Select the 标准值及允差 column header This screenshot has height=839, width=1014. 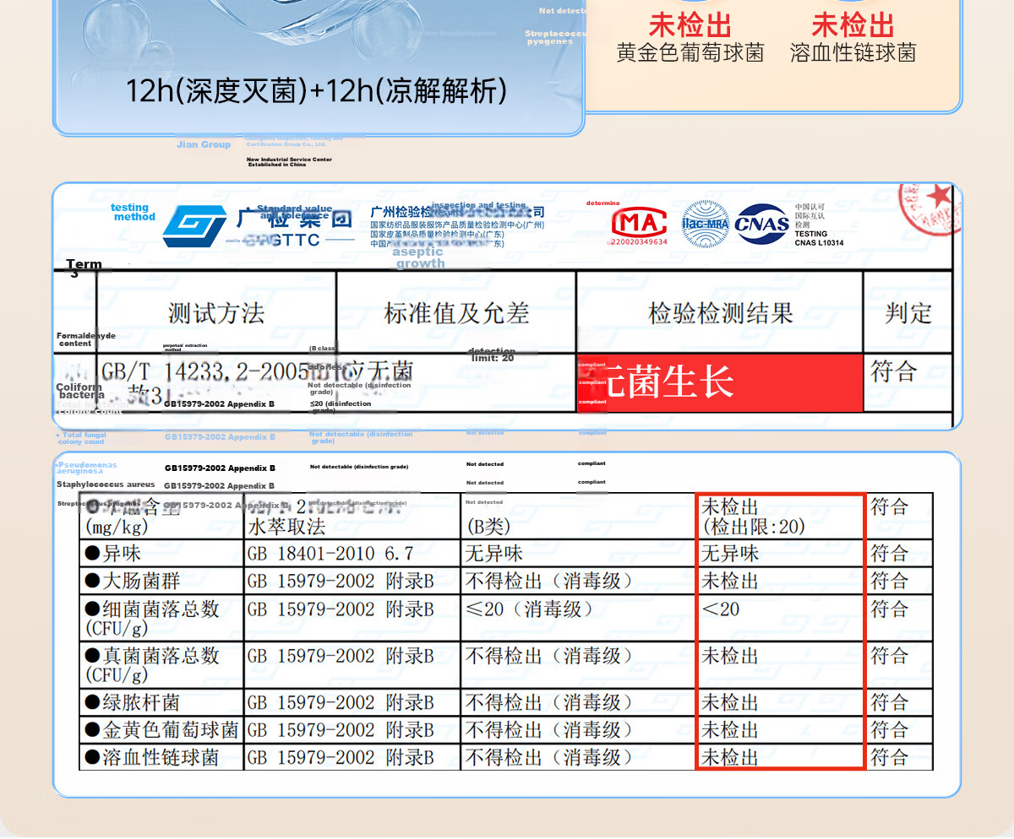pyautogui.click(x=456, y=313)
